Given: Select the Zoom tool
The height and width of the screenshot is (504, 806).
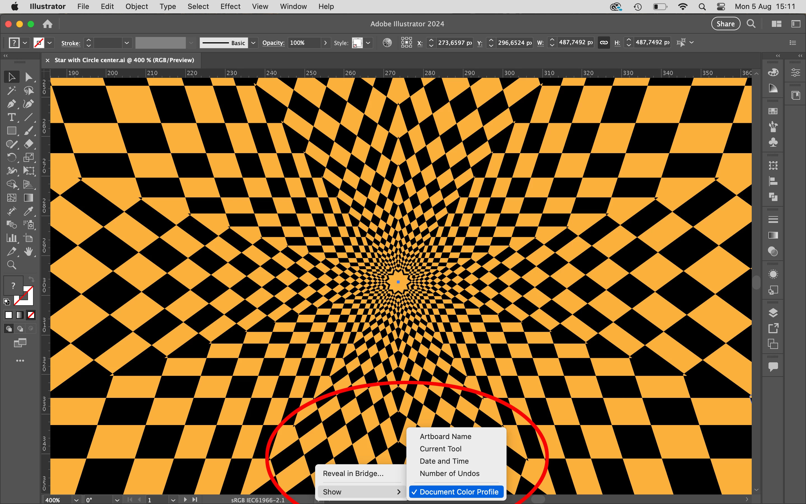Looking at the screenshot, I should point(11,265).
